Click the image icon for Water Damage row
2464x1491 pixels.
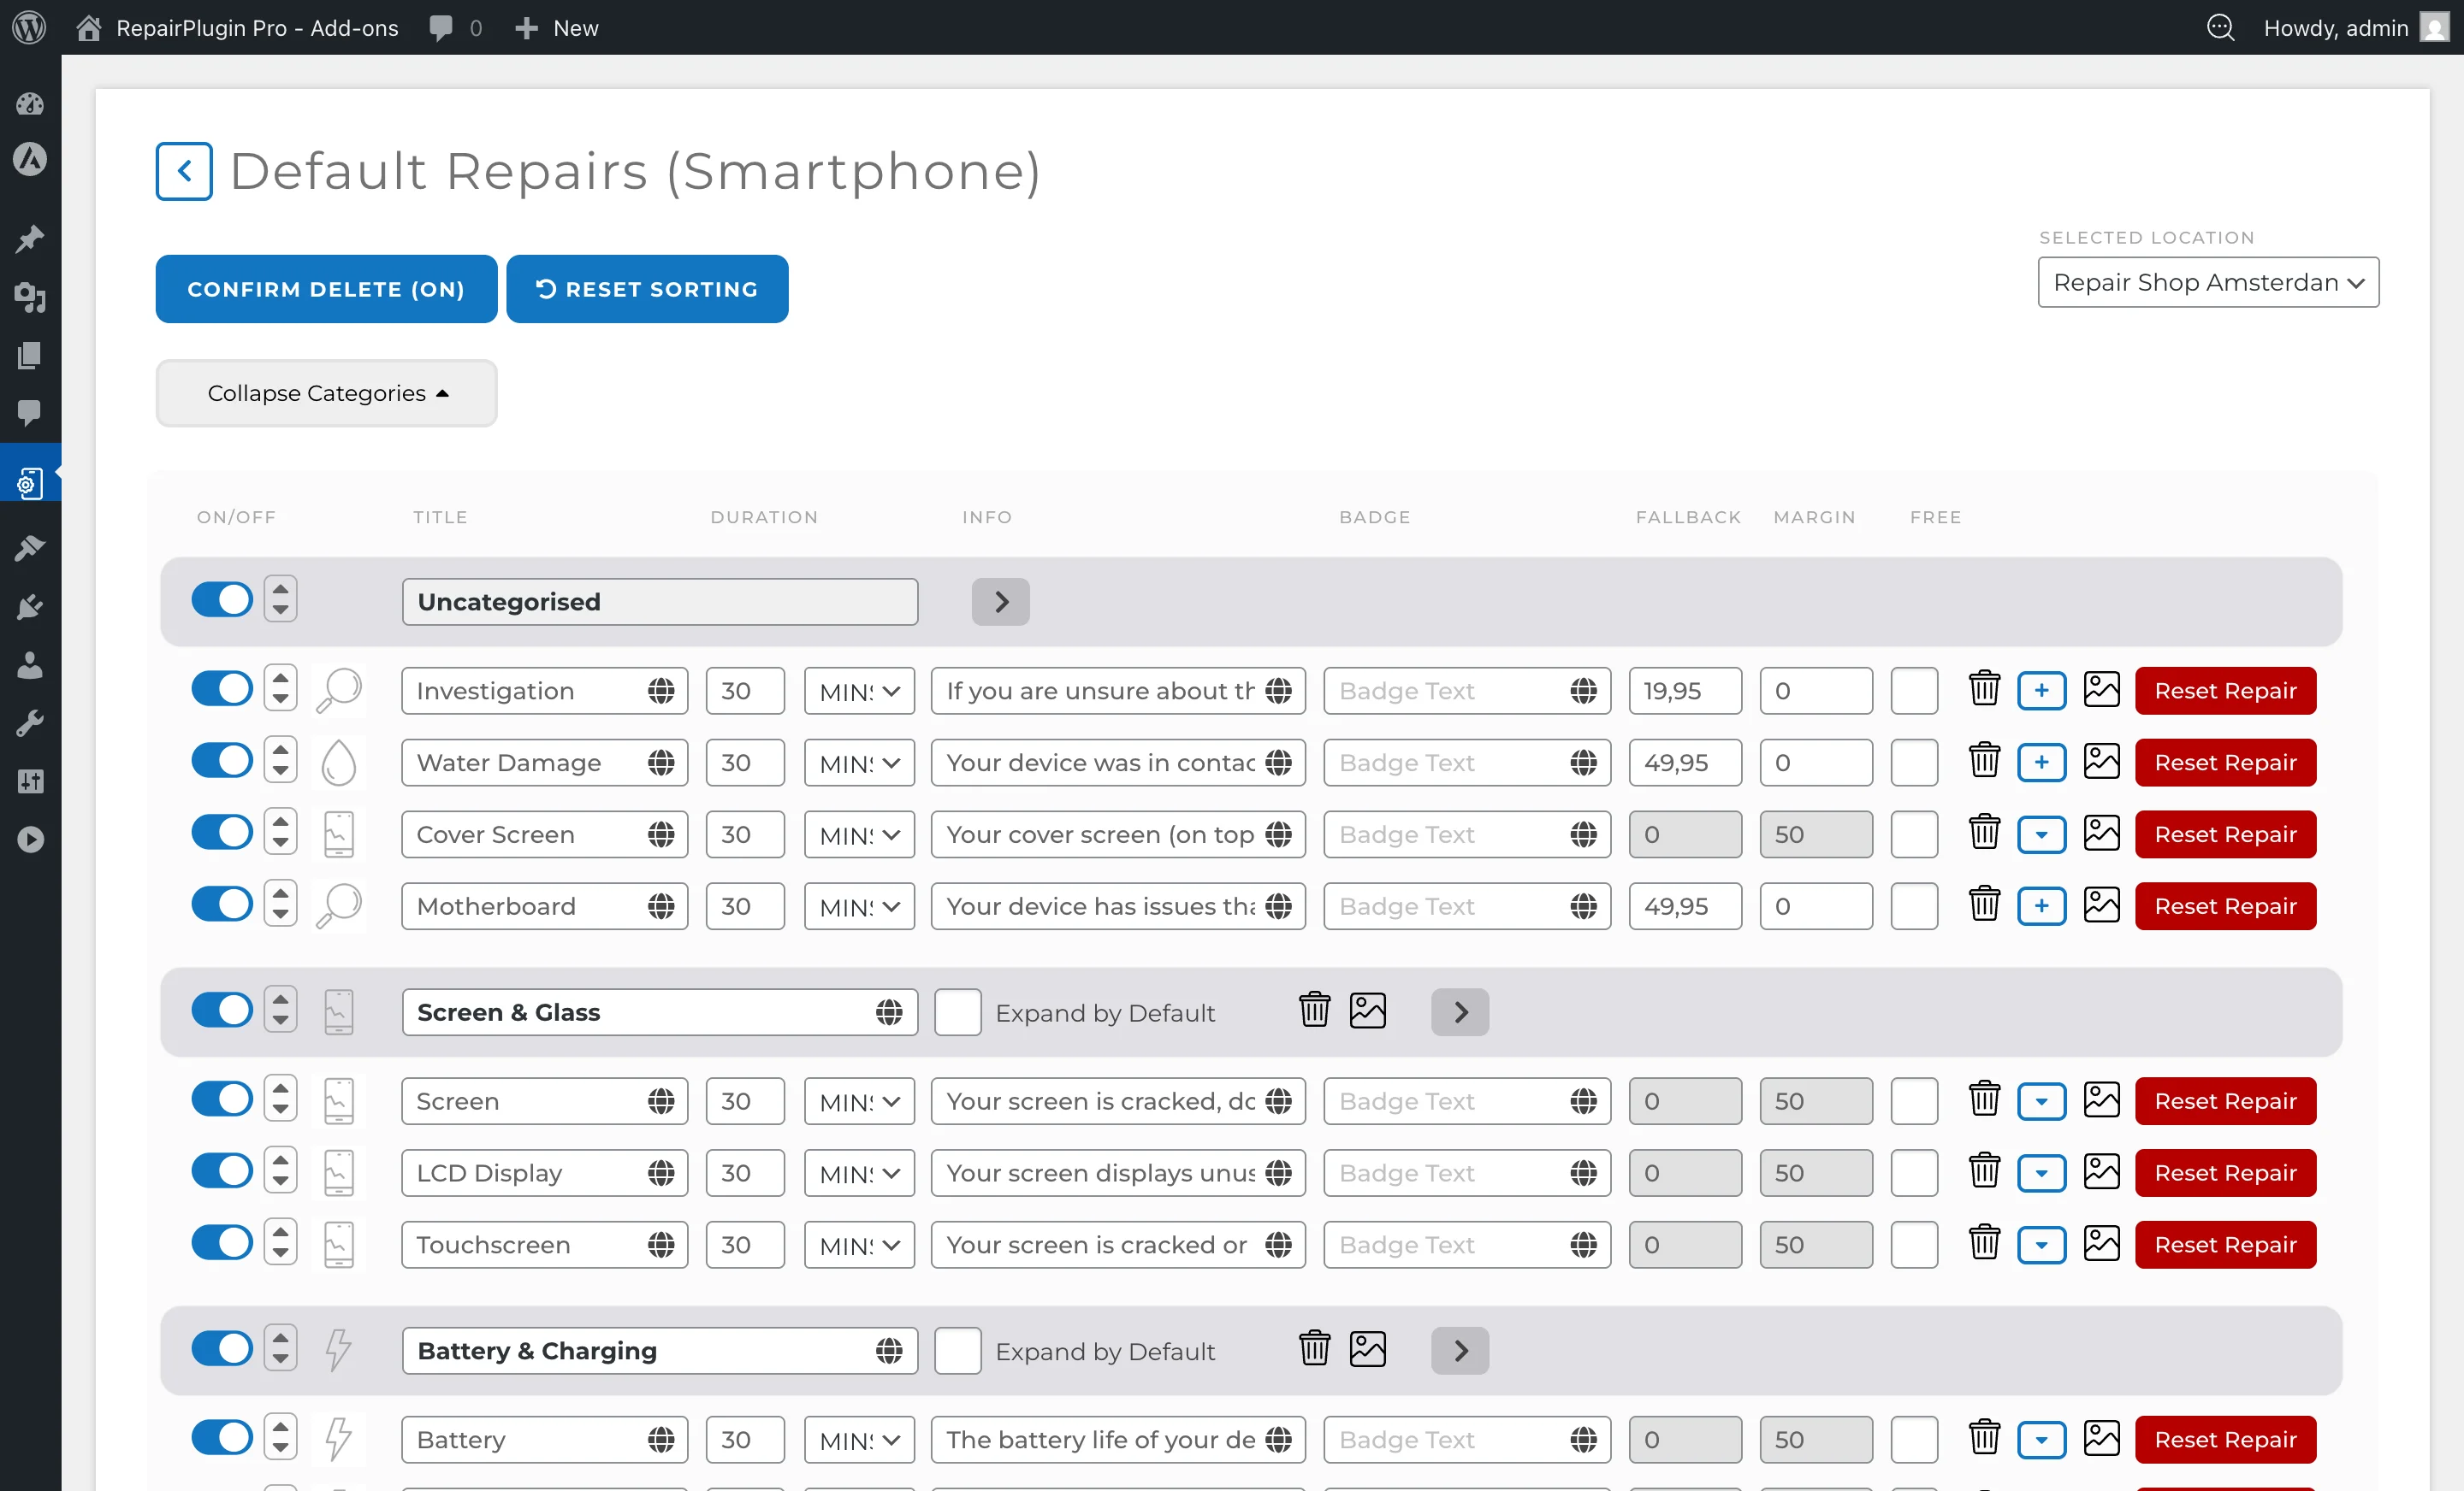[2101, 762]
